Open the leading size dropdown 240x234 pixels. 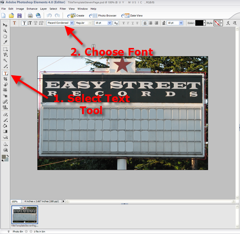click(x=181, y=23)
